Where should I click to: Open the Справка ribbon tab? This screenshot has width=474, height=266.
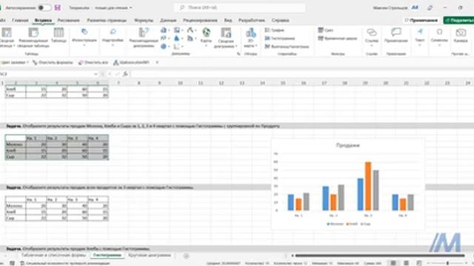point(280,20)
